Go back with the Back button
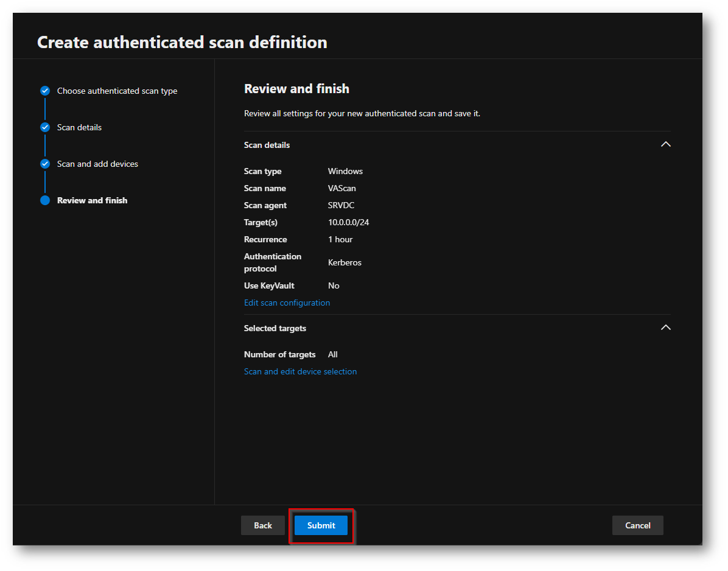Image resolution: width=728 pixels, height=571 pixels. [263, 525]
